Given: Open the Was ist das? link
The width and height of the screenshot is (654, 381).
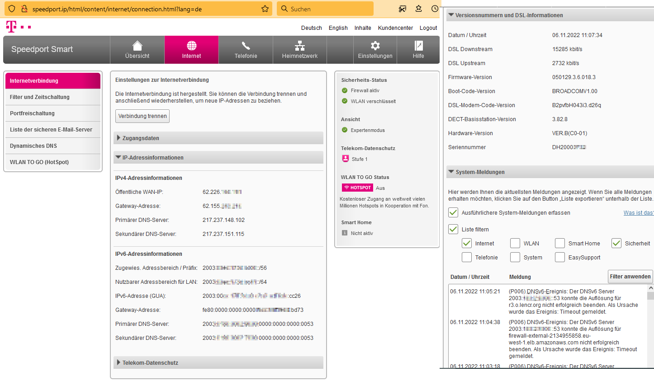Looking at the screenshot, I should pos(639,212).
